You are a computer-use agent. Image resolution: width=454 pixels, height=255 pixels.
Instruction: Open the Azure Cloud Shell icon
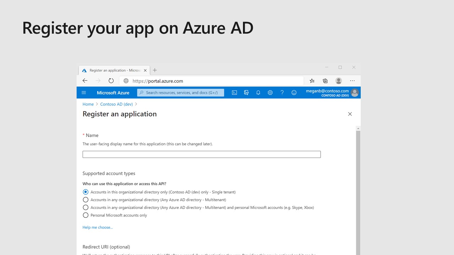234,93
